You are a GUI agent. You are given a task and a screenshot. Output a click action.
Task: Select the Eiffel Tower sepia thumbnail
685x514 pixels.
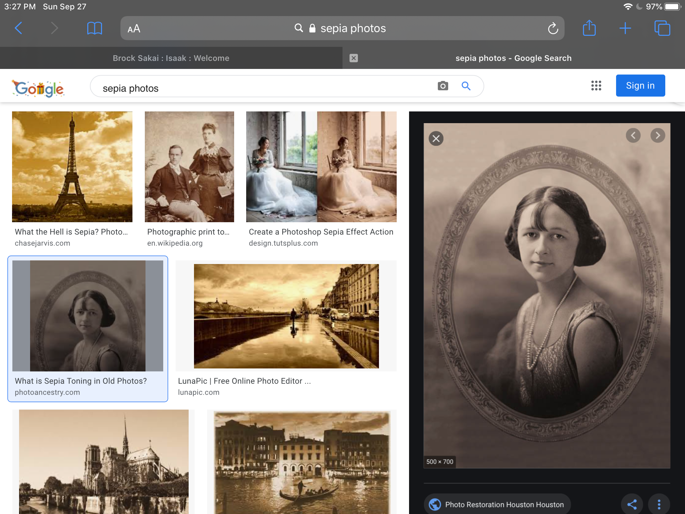point(72,167)
